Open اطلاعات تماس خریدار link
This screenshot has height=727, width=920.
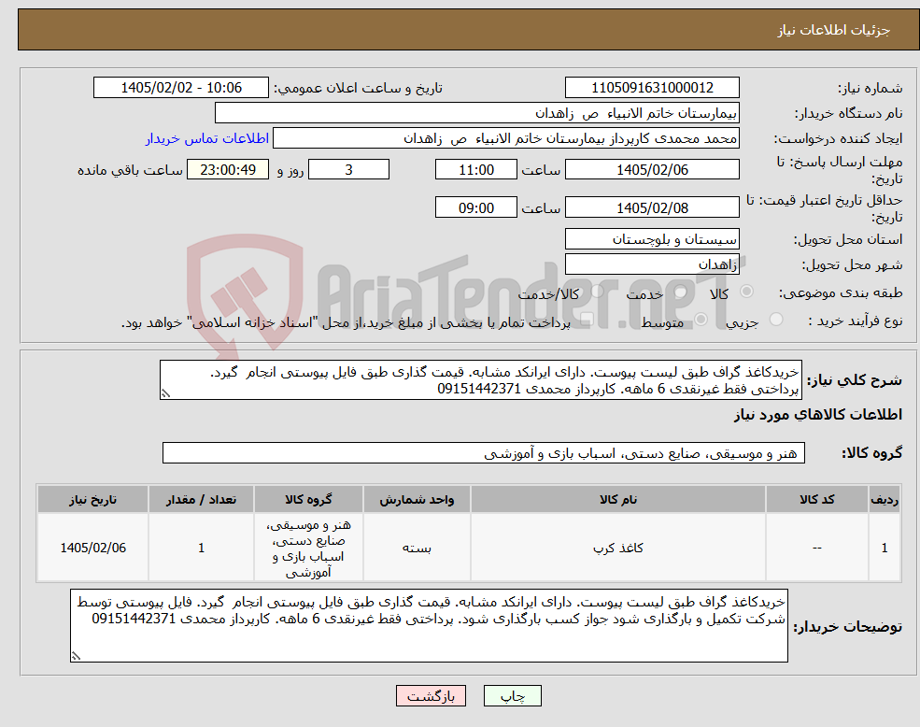pyautogui.click(x=207, y=138)
